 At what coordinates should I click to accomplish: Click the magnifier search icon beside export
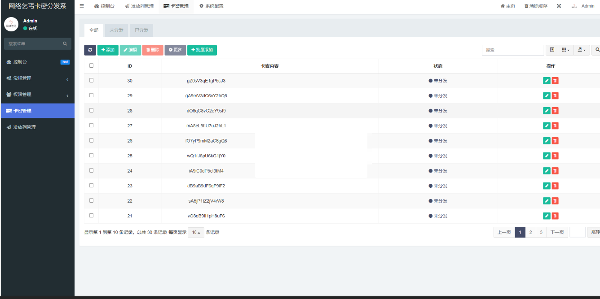pos(597,50)
